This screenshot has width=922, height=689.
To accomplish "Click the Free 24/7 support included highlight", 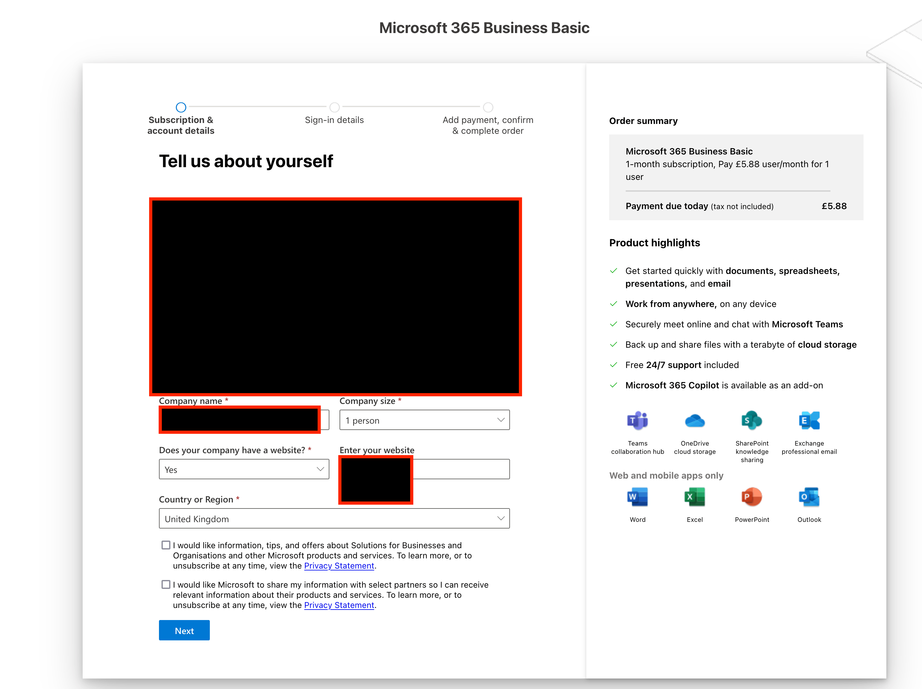I will (682, 365).
